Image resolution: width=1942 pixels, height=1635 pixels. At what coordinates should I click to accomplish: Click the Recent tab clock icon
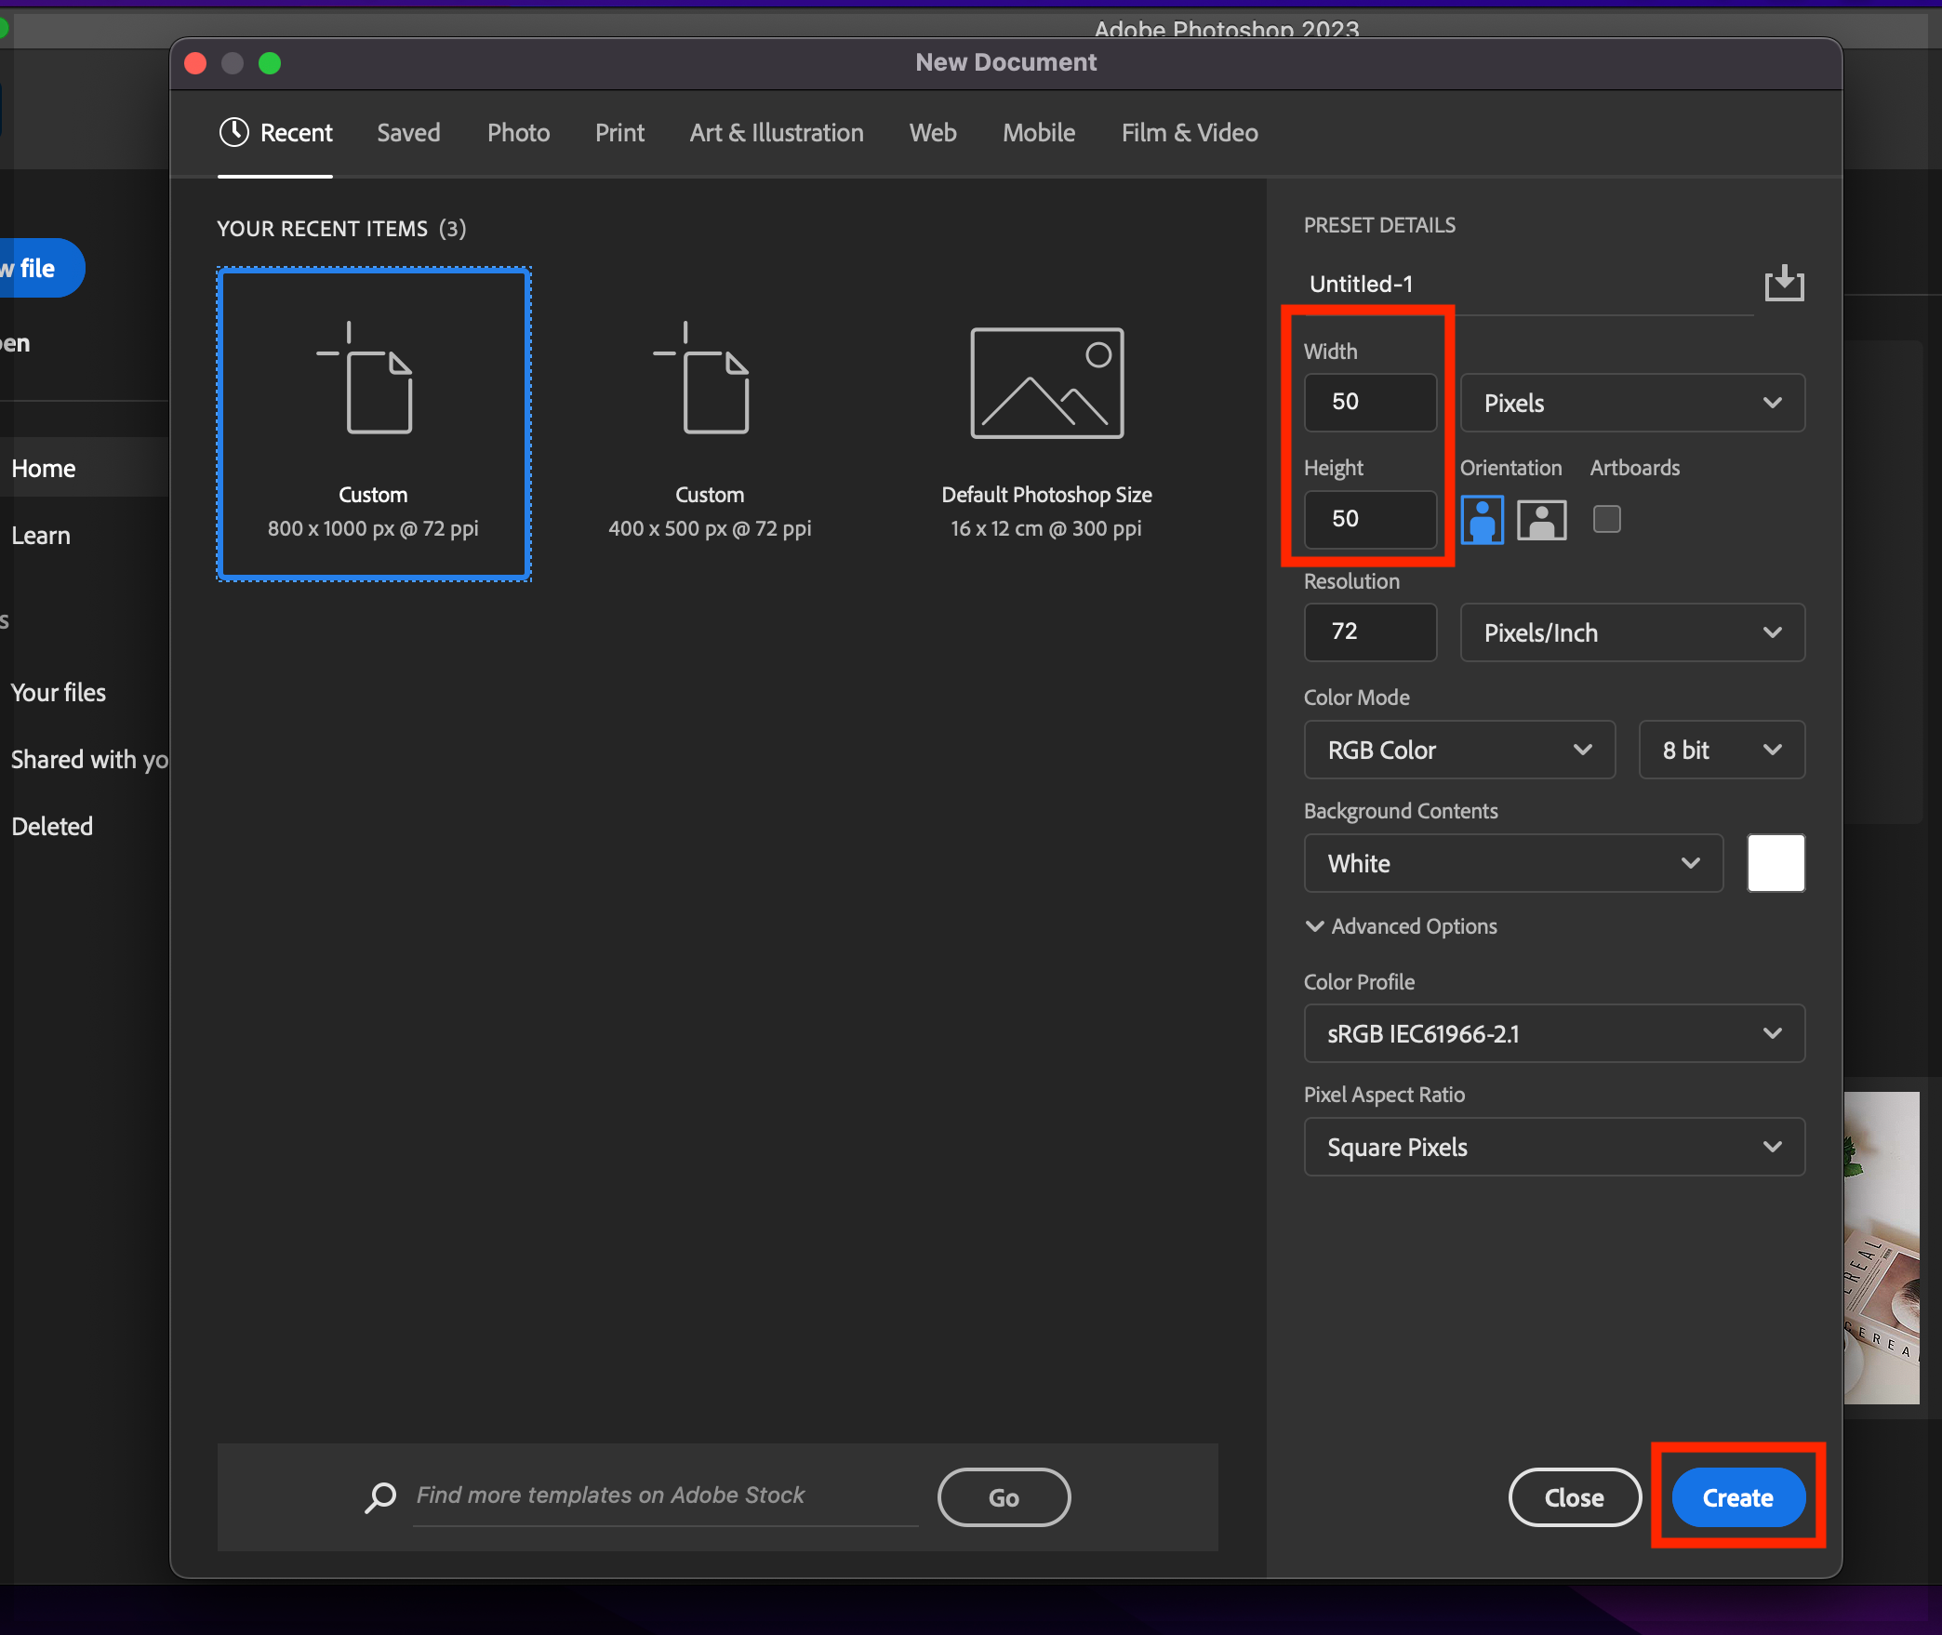tap(233, 133)
